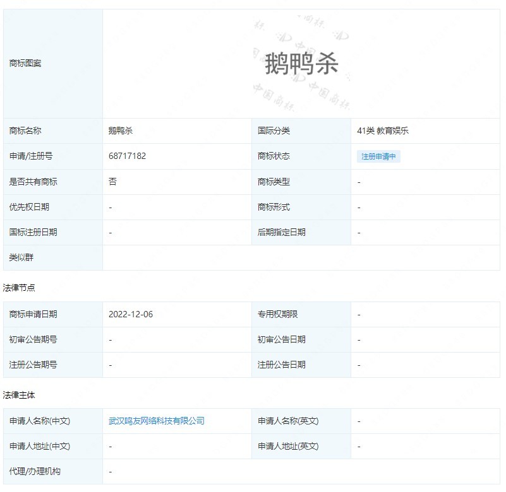The width and height of the screenshot is (506, 492).
Task: Select the 是否共有商标 value 否
Action: pos(111,182)
